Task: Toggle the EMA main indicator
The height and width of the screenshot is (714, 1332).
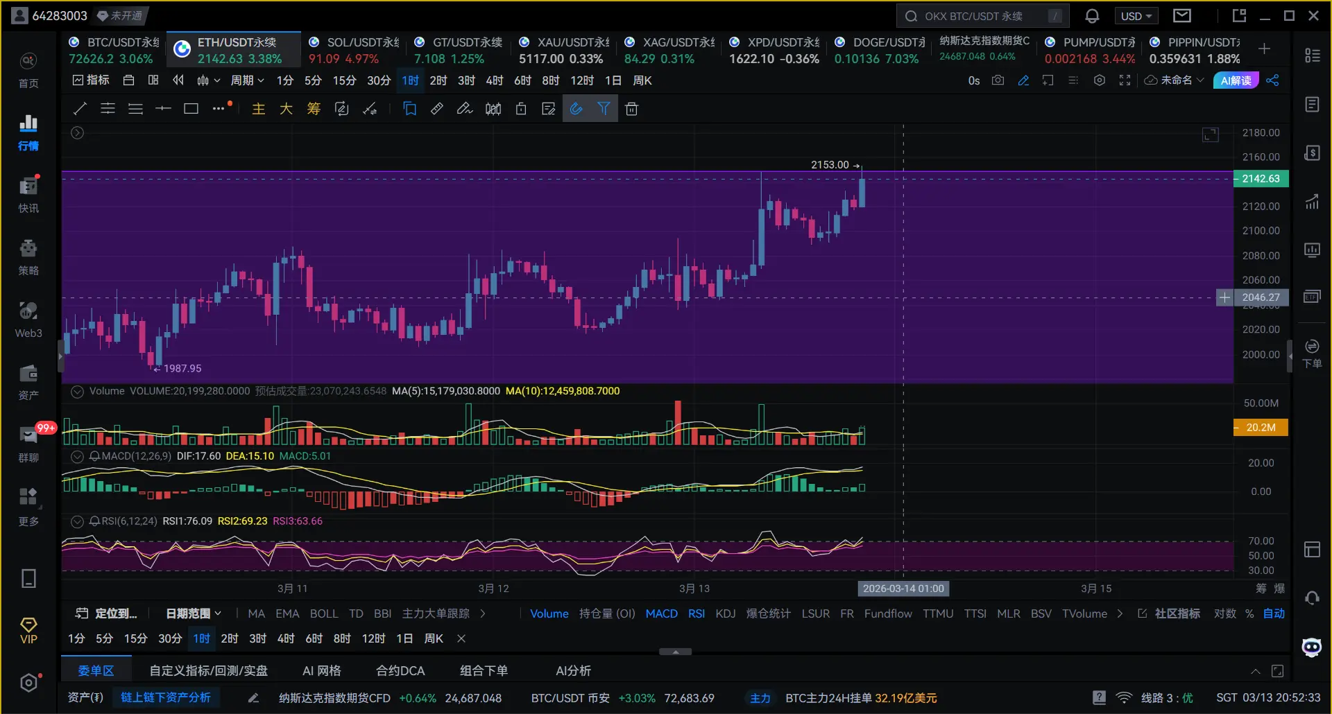Action: pyautogui.click(x=287, y=613)
